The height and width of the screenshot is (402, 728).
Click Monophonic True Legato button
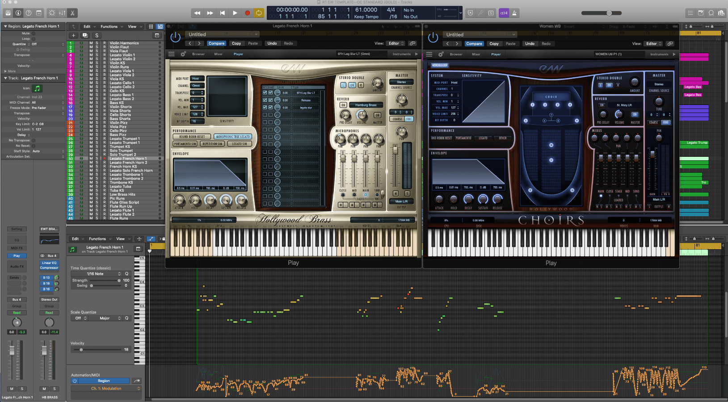(233, 137)
